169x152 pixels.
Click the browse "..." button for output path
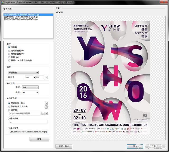pos(43,113)
